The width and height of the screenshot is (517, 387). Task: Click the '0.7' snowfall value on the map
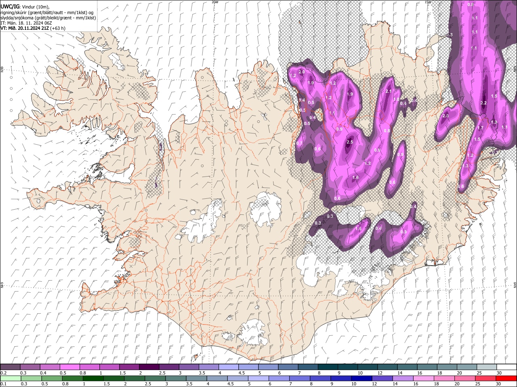(299, 144)
